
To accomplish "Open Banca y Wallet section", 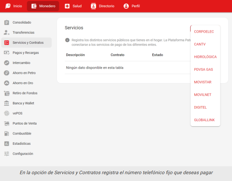I will click(26, 103).
